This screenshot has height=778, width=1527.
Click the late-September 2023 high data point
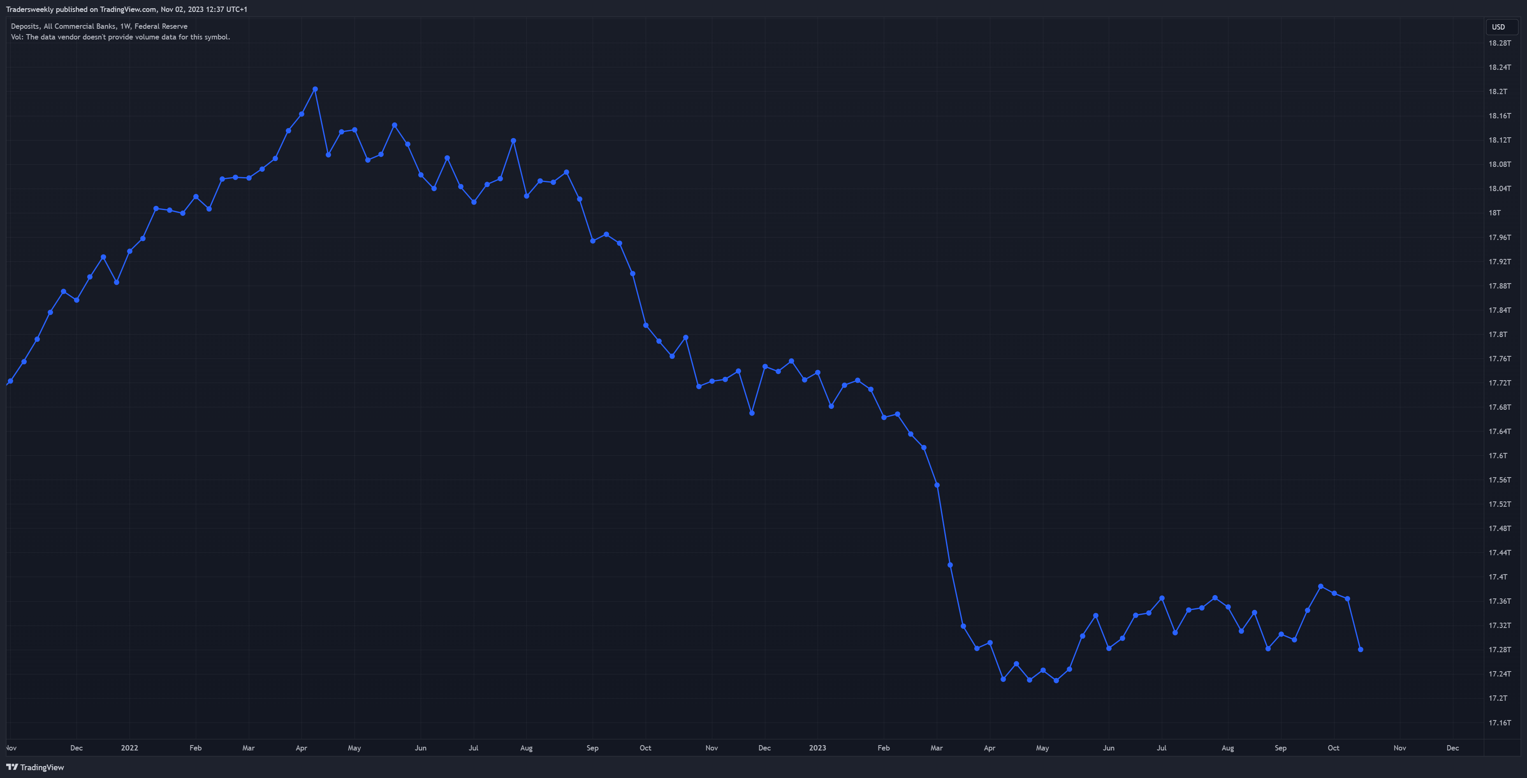[x=1321, y=586]
